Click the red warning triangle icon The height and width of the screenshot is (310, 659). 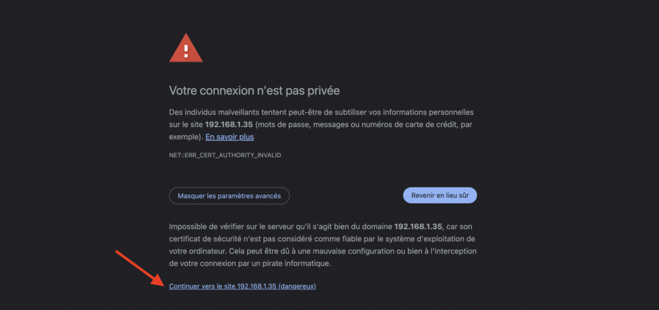click(x=186, y=47)
